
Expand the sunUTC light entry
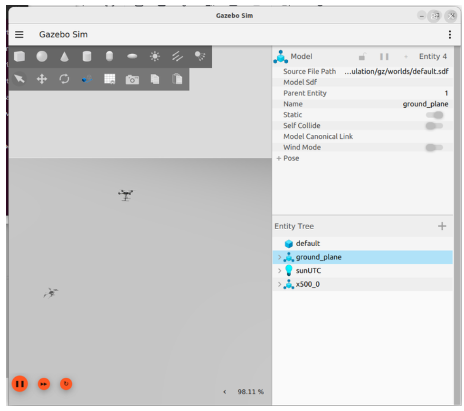tap(279, 271)
